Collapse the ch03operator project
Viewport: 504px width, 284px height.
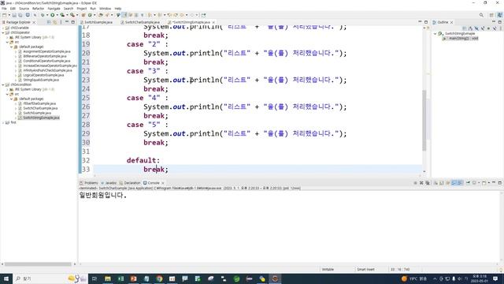(3, 32)
